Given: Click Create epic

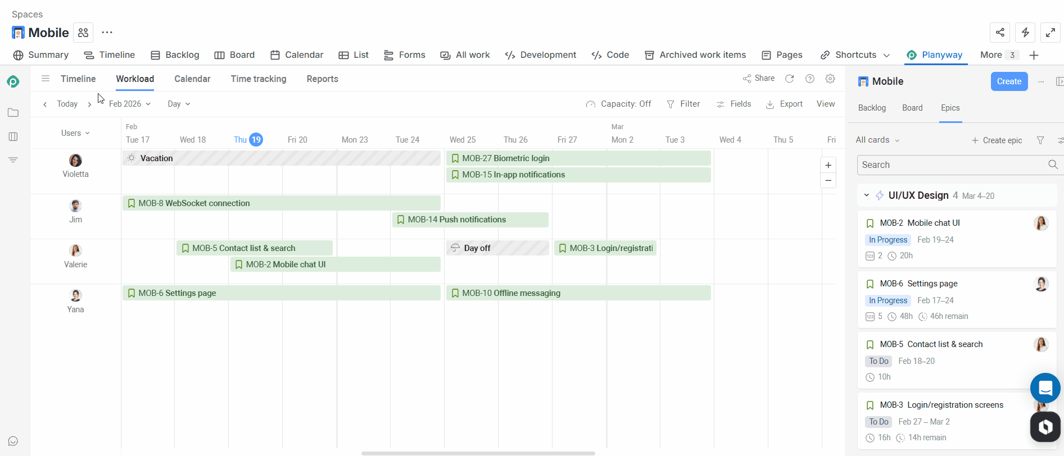Looking at the screenshot, I should (997, 140).
